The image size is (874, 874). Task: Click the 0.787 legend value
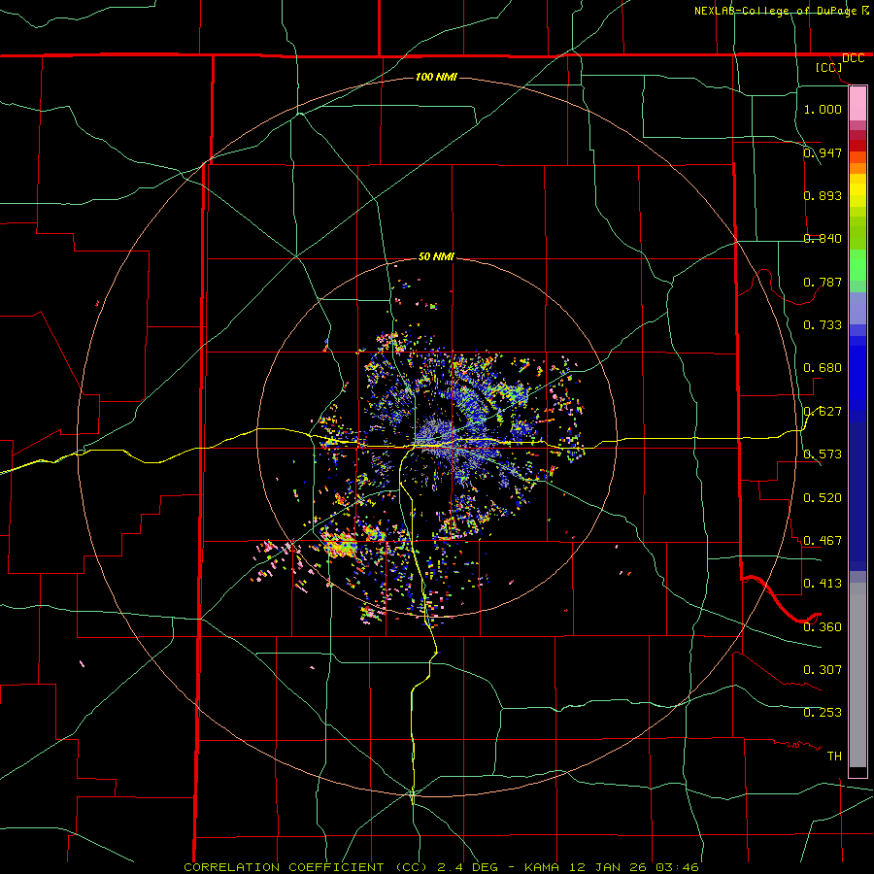point(823,282)
